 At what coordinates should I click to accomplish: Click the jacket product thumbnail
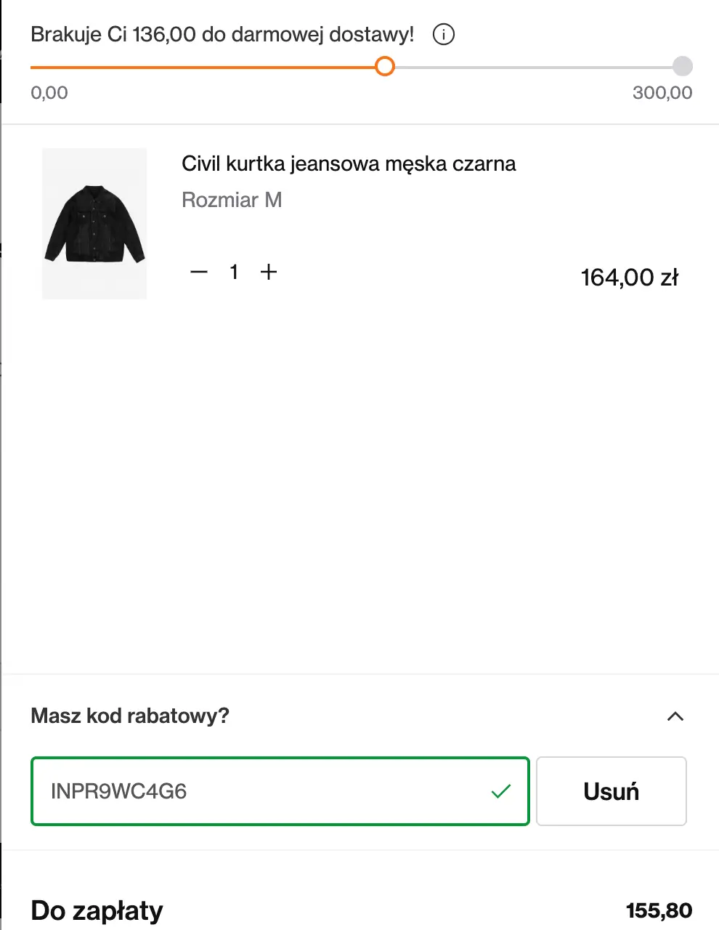click(x=94, y=223)
